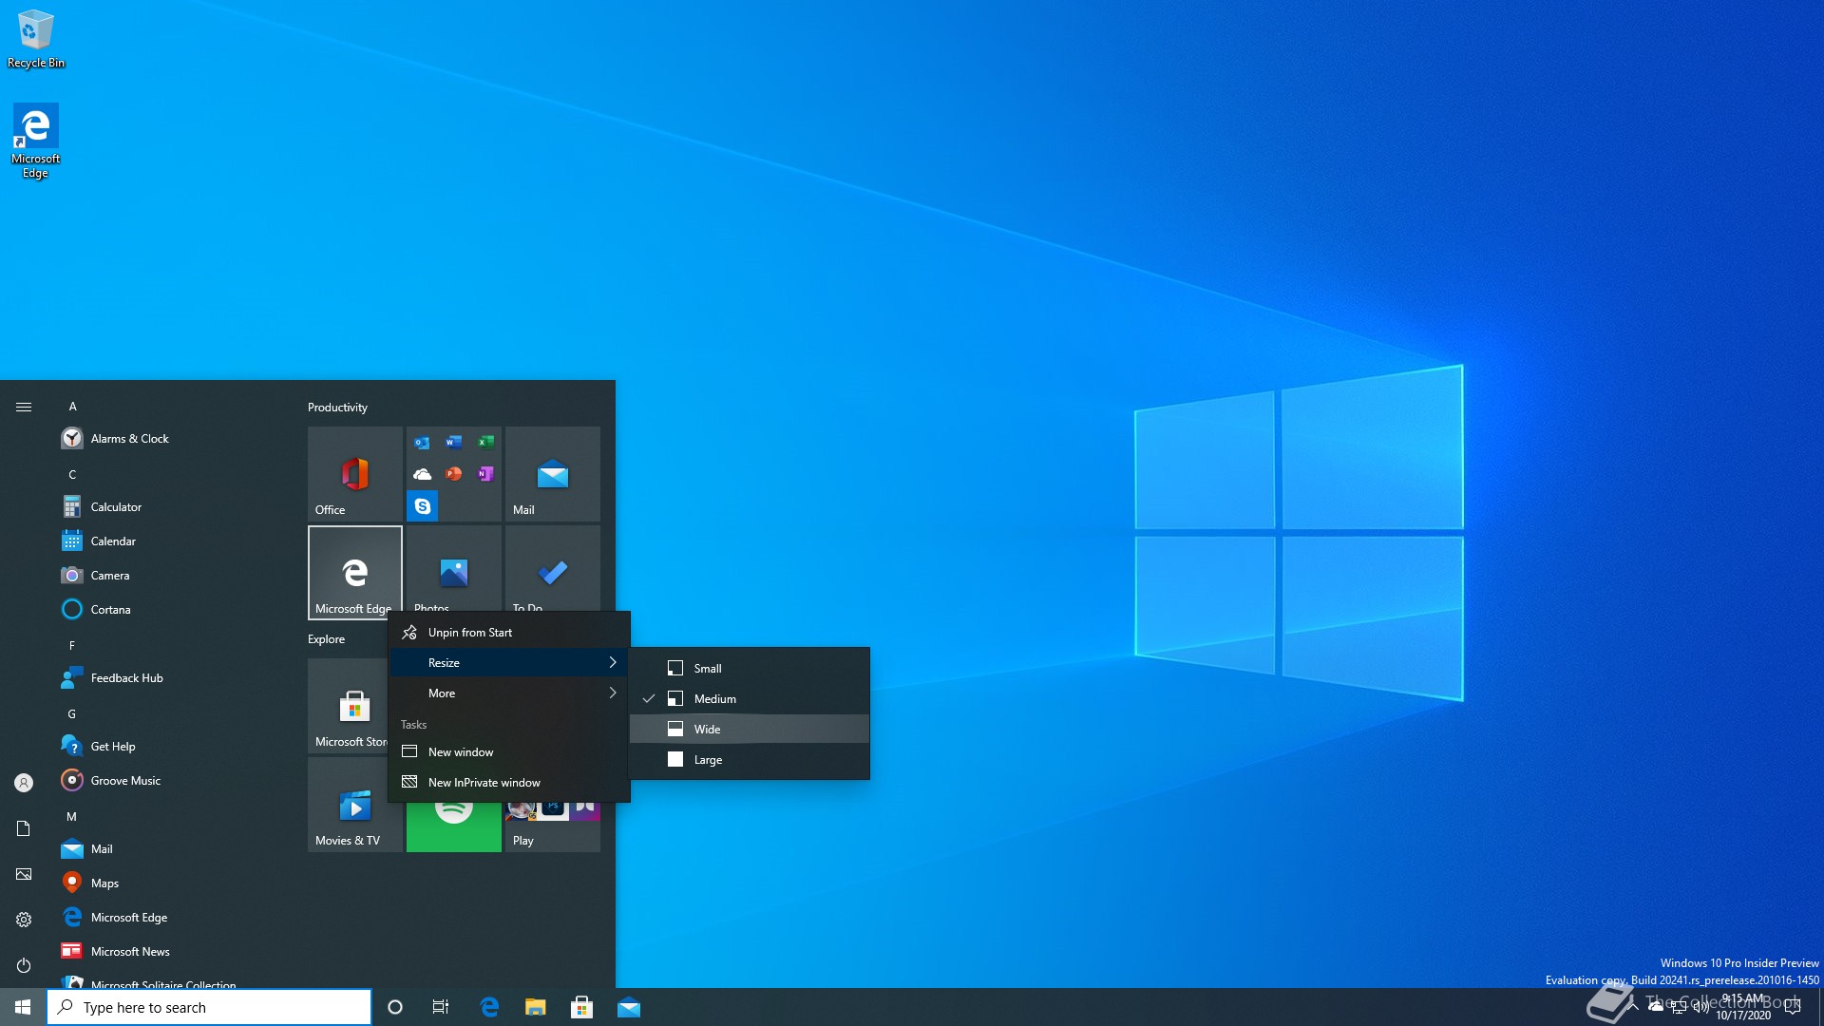Viewport: 1824px width, 1026px height.
Task: Expand the More submenu
Action: click(509, 693)
